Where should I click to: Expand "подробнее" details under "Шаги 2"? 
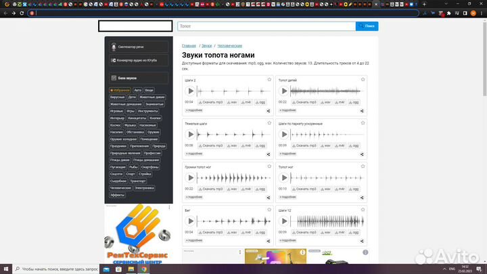click(193, 110)
